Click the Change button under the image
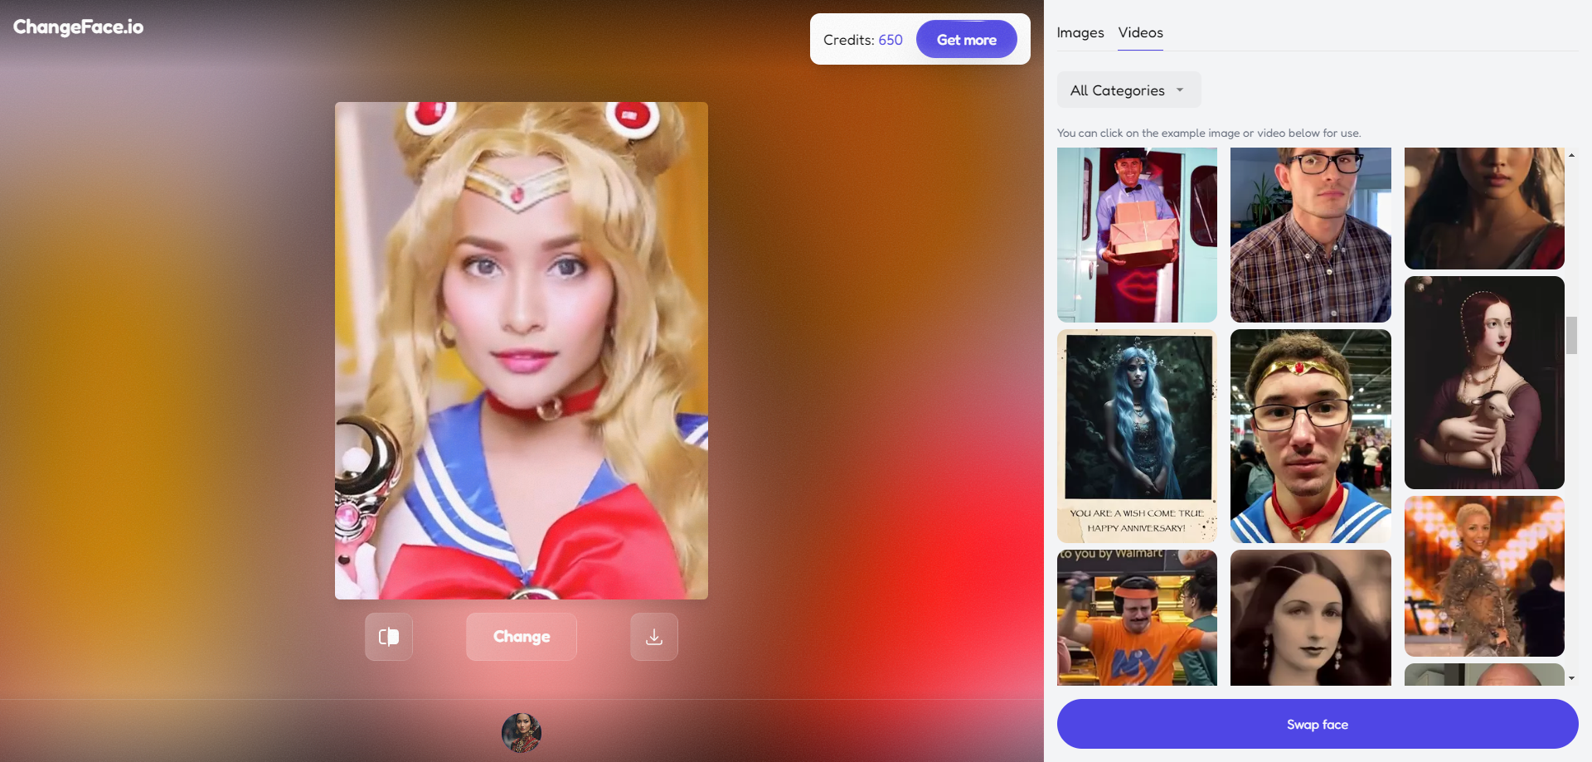This screenshot has height=762, width=1592. (x=522, y=637)
